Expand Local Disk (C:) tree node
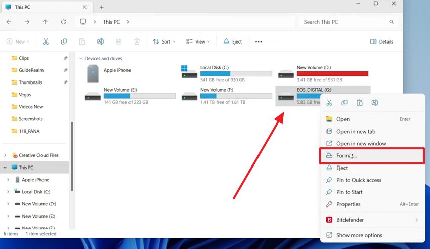 [x=8, y=192]
